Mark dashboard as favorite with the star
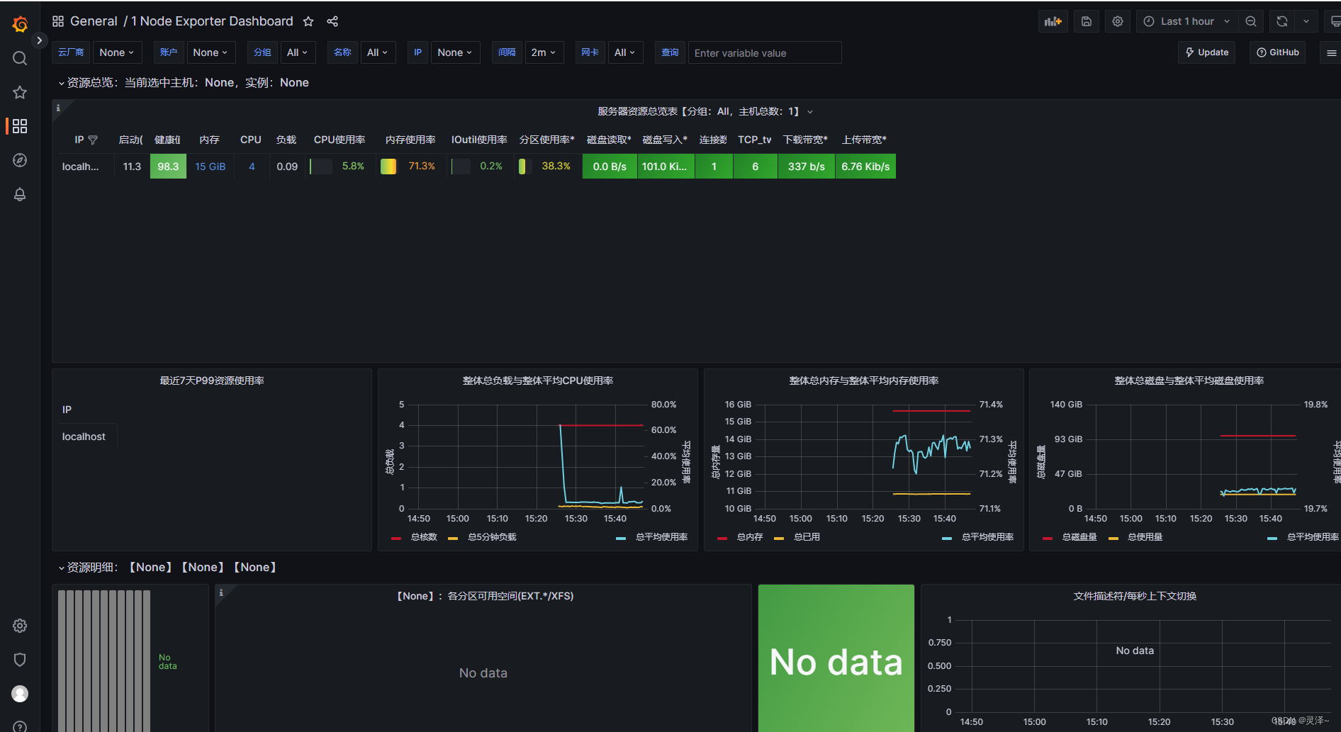The image size is (1341, 732). pyautogui.click(x=308, y=21)
